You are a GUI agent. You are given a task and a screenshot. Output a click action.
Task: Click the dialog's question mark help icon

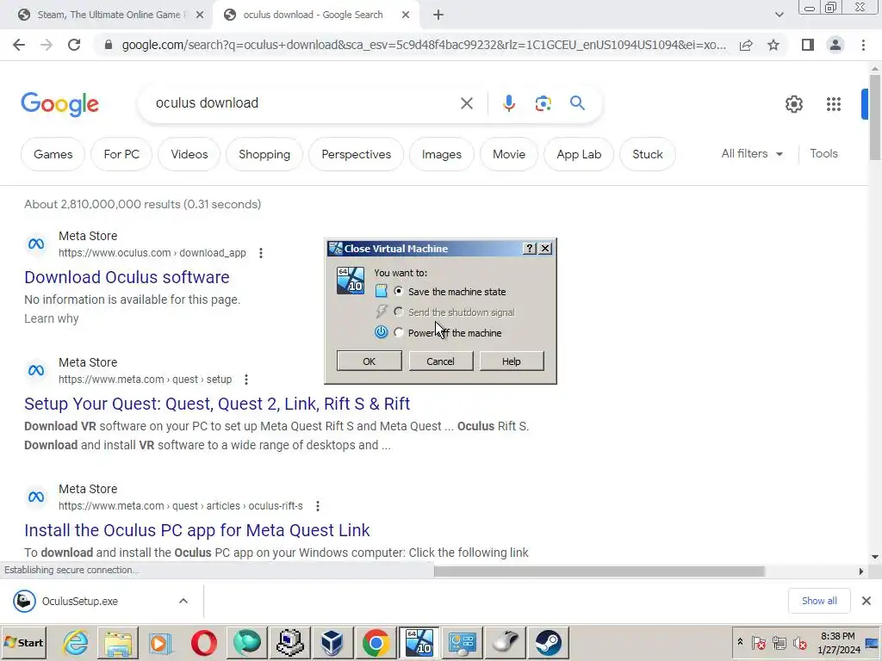point(530,249)
